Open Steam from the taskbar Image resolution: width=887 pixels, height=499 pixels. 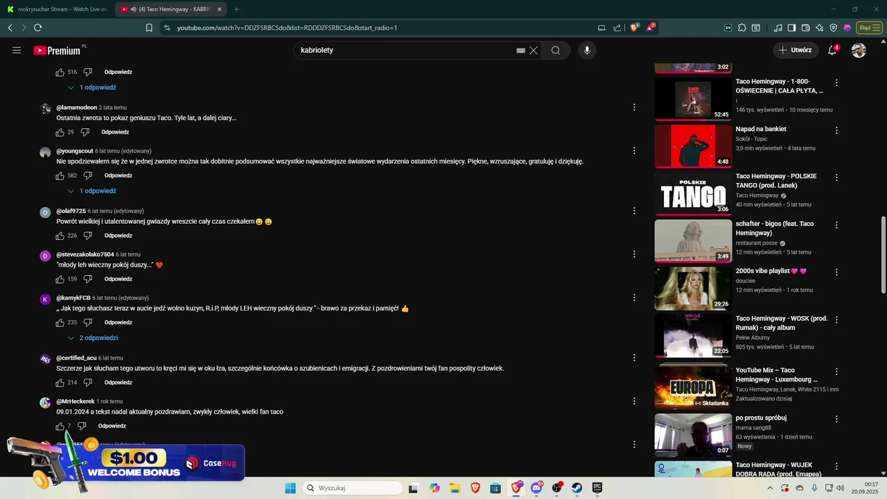[577, 488]
